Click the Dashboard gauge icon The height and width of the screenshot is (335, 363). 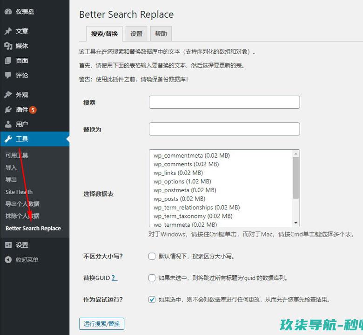(x=8, y=12)
